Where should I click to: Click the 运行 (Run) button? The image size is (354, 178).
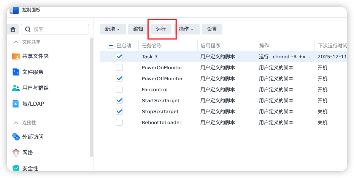161,29
